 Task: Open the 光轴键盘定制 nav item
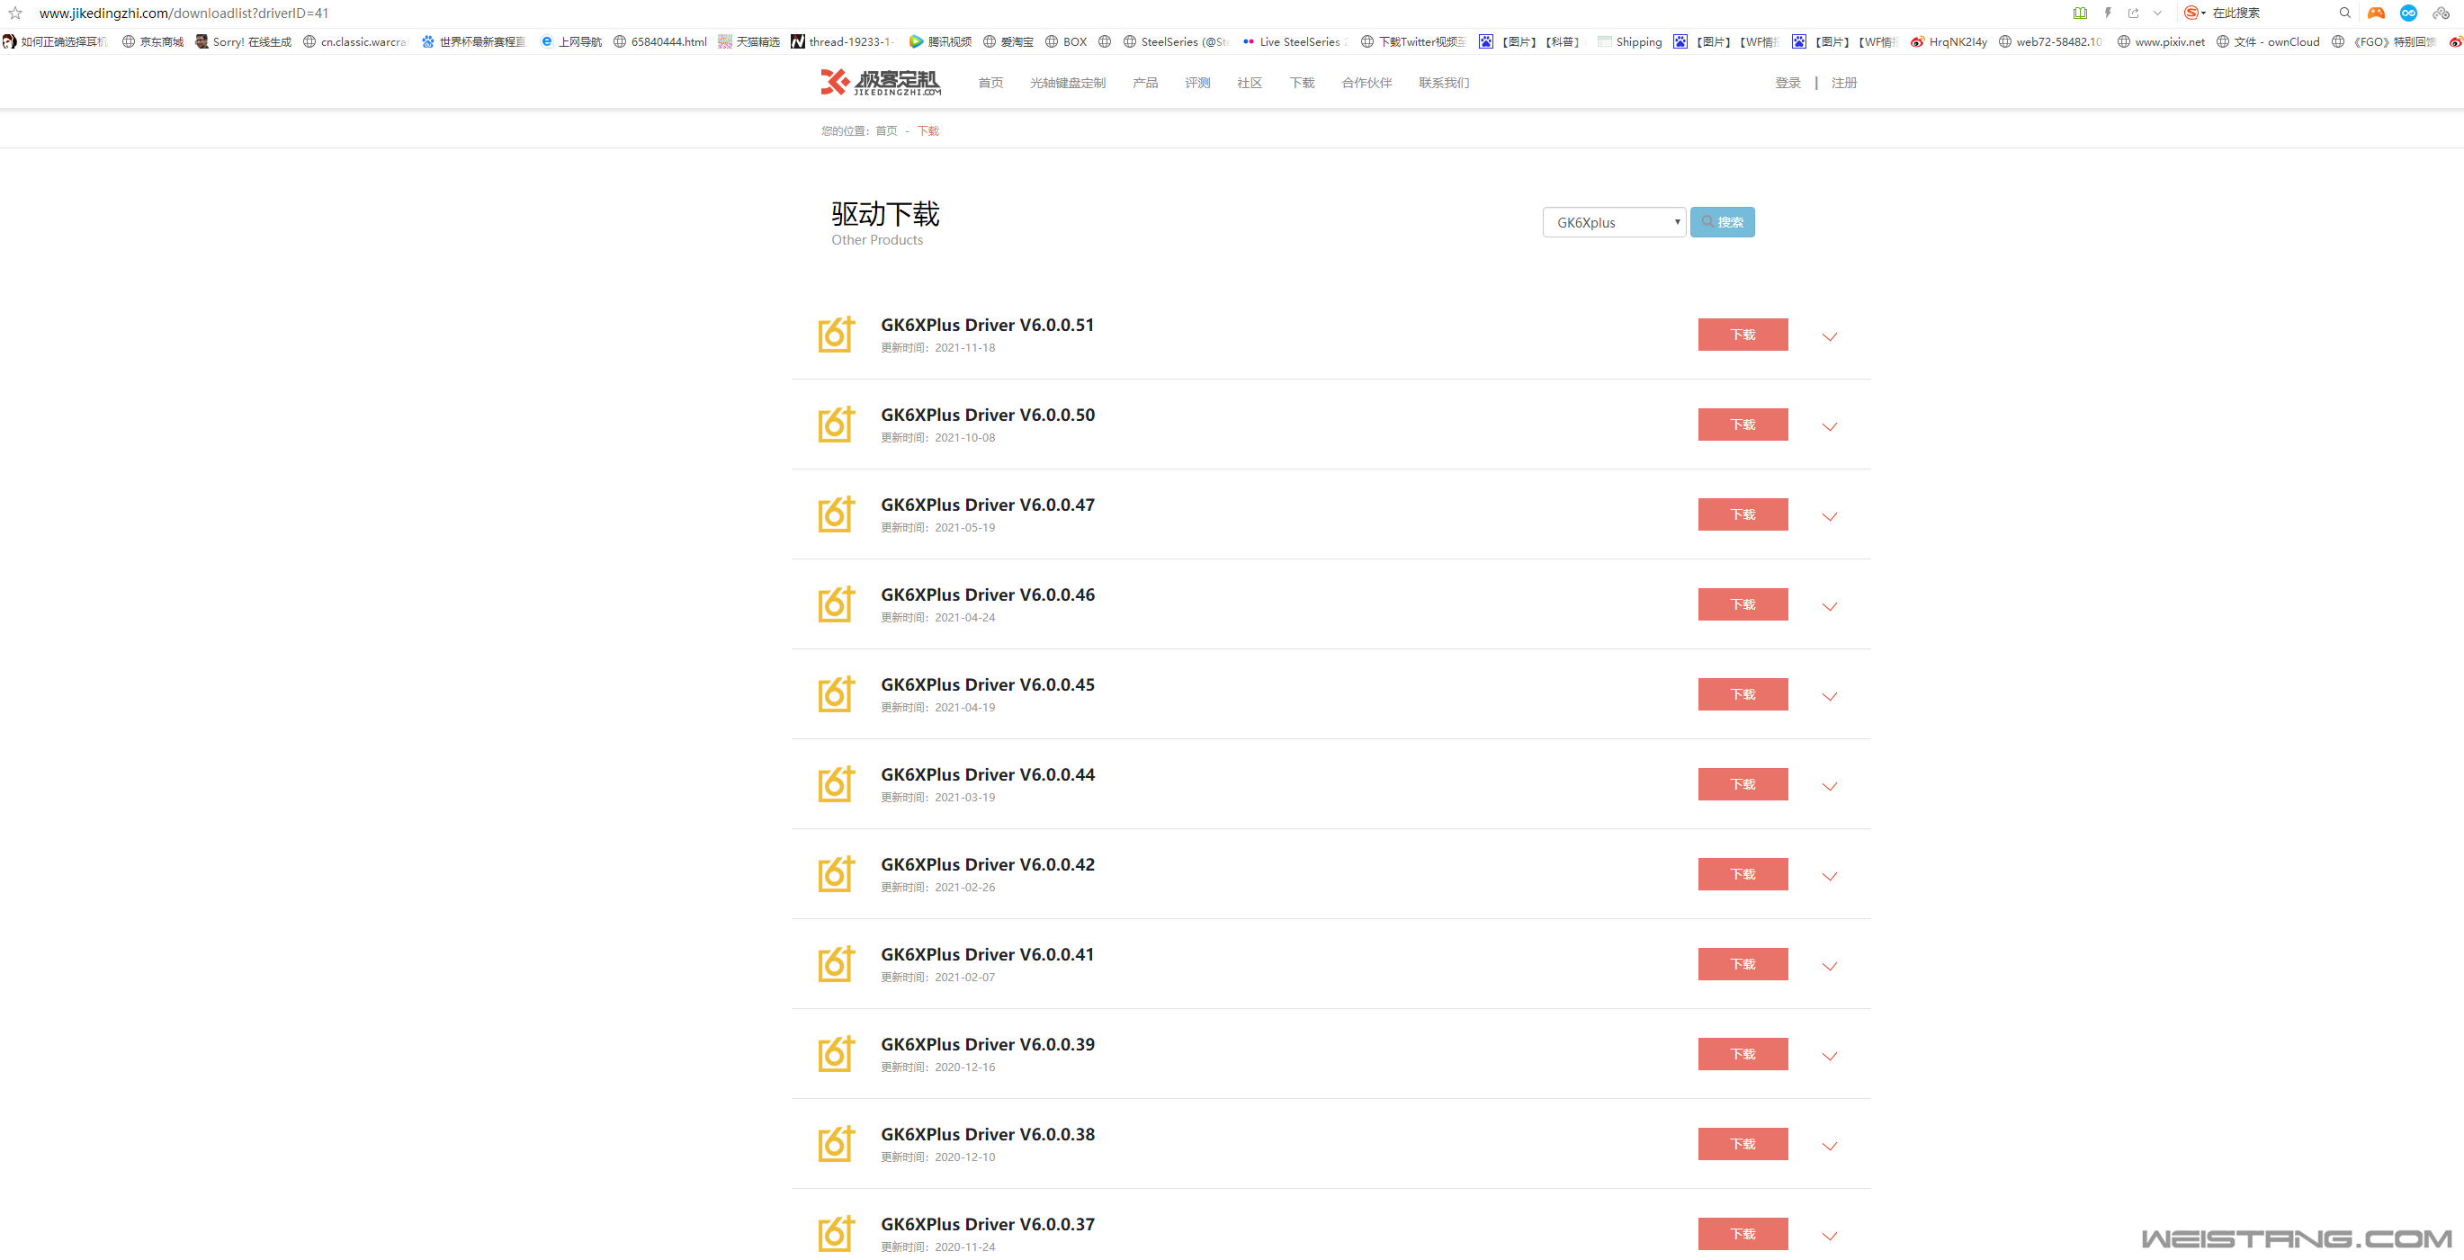click(x=1068, y=83)
